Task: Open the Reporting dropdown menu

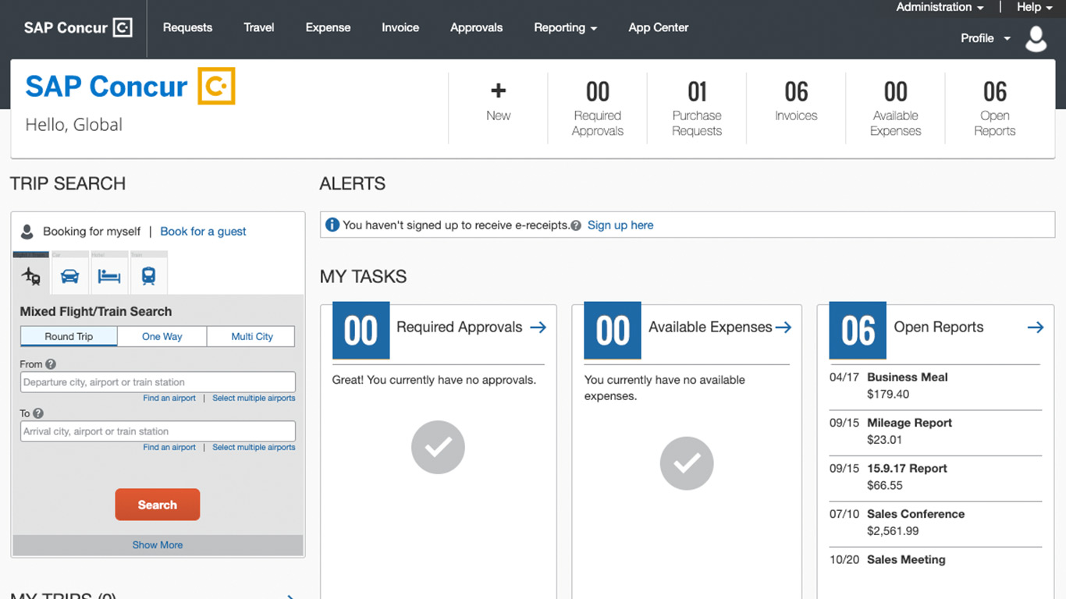Action: point(565,28)
